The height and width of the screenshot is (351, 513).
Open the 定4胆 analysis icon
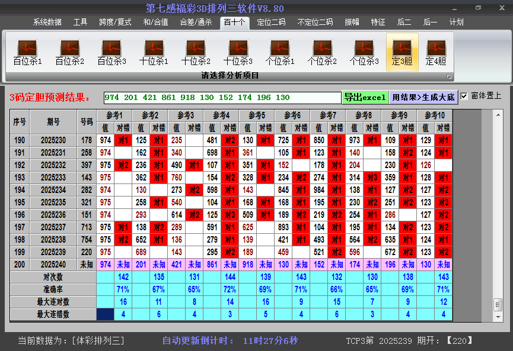point(436,52)
